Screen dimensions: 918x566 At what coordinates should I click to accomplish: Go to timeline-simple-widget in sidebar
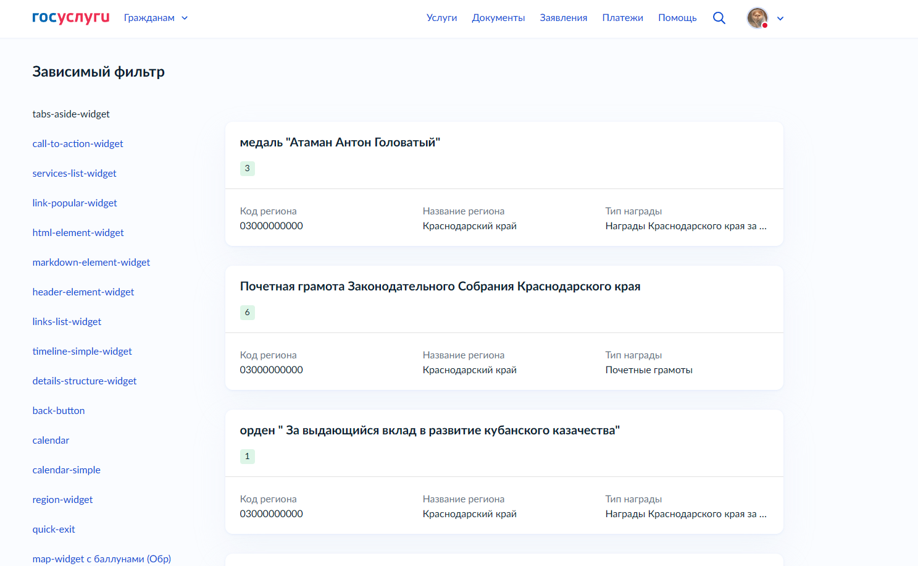tap(82, 352)
